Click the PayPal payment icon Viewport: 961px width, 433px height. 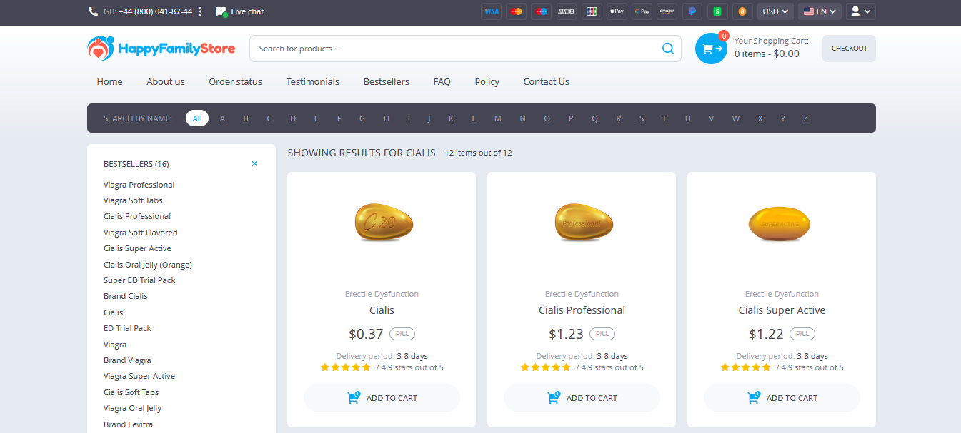[692, 11]
